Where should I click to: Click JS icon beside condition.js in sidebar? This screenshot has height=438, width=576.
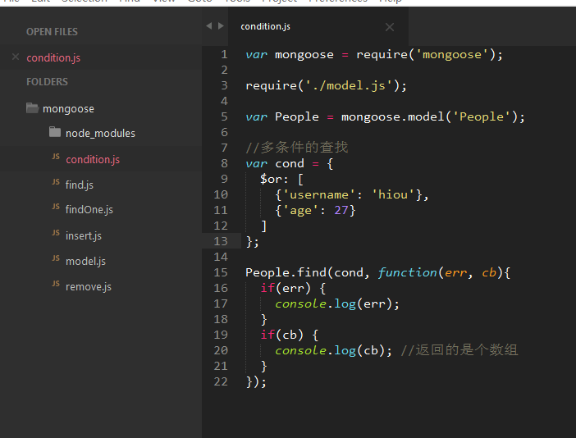(56, 157)
